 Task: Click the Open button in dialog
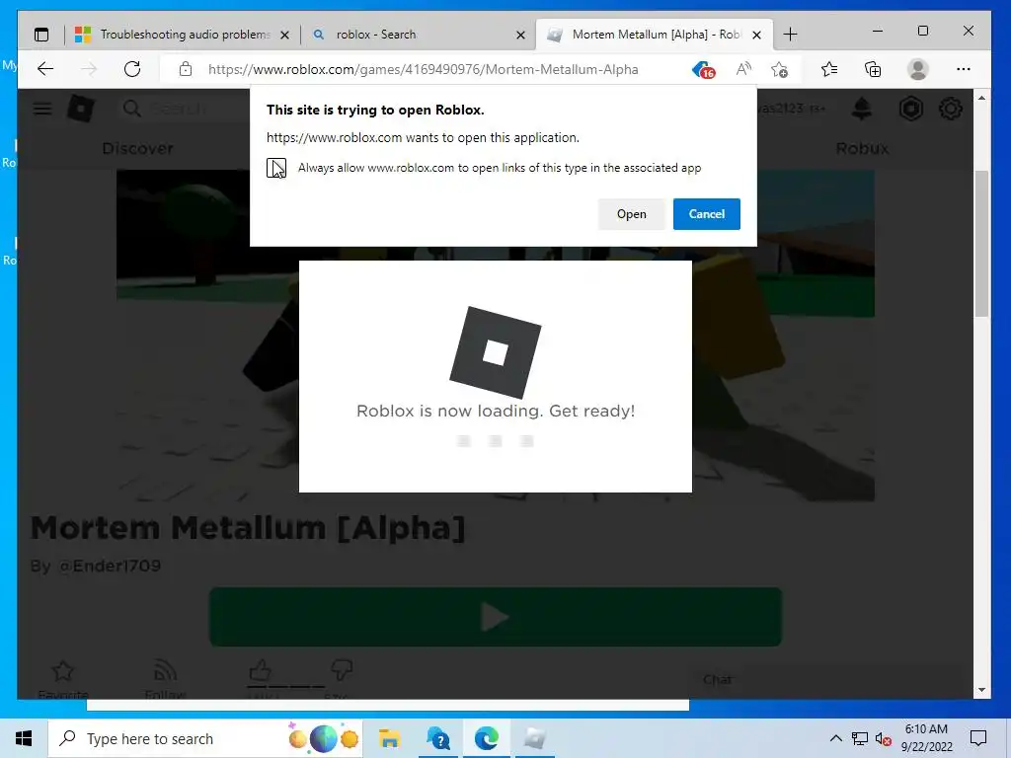[631, 214]
